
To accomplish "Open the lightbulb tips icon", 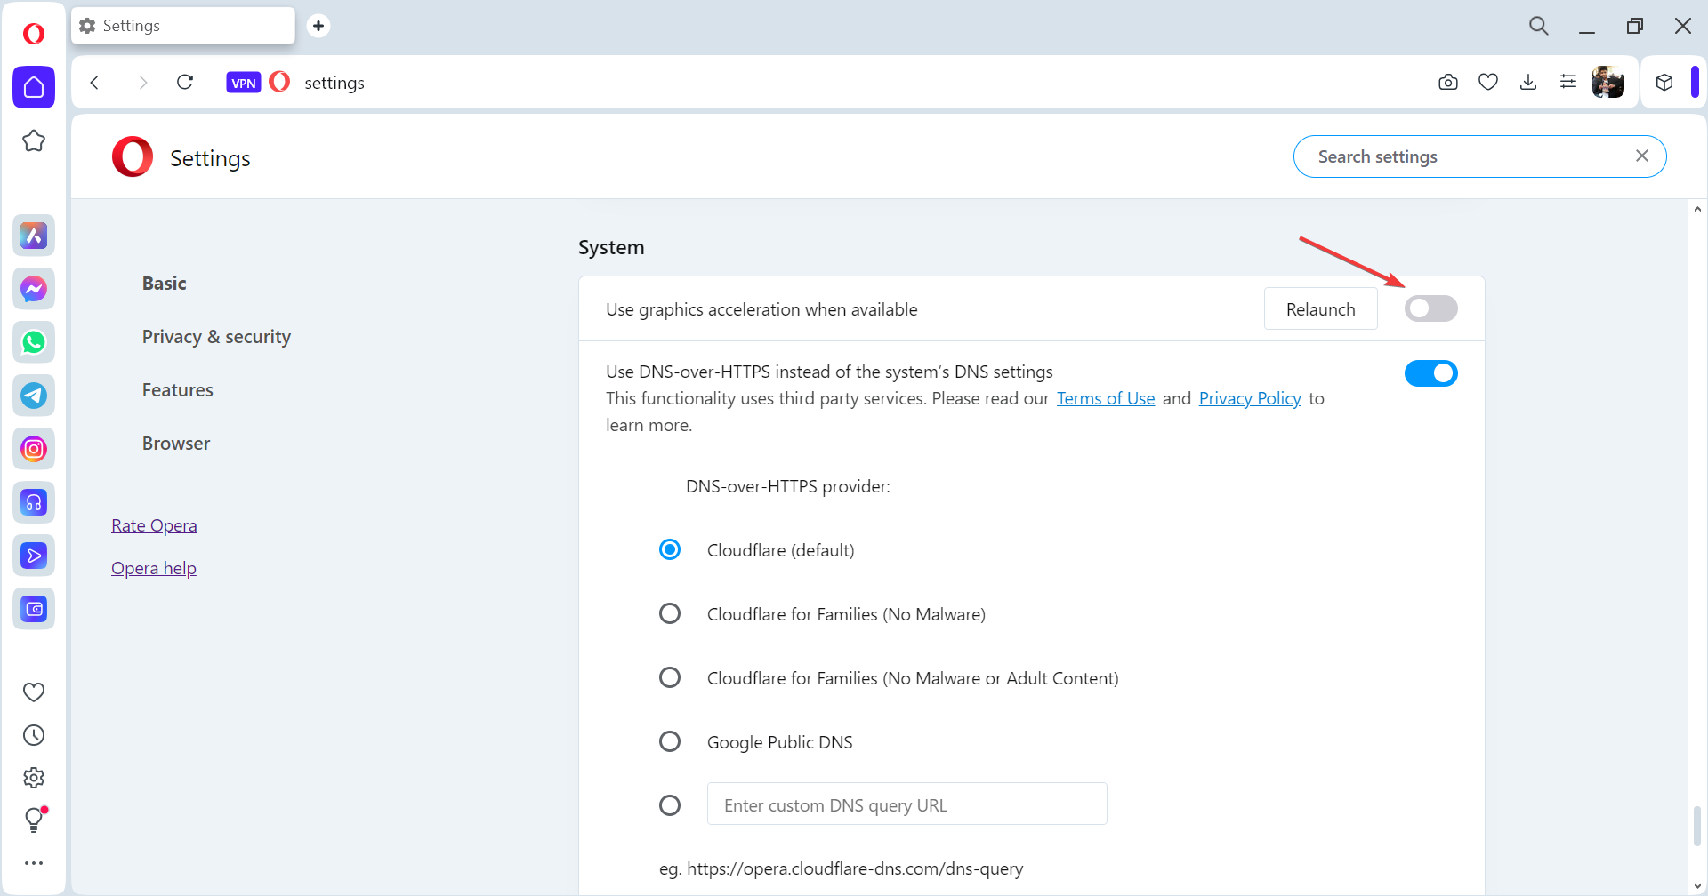I will coord(34,820).
